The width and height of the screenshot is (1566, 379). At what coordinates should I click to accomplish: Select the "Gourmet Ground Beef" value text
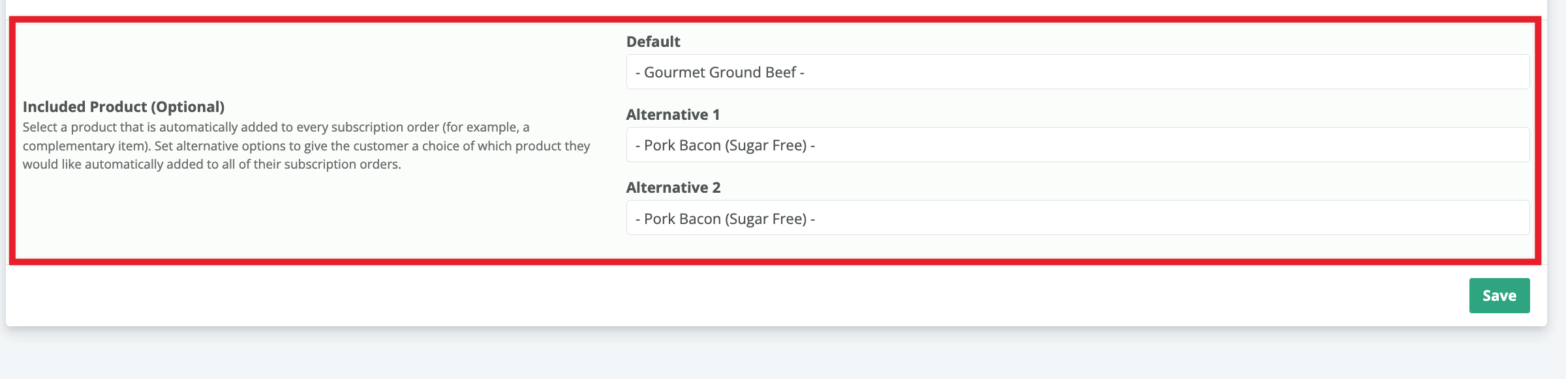pos(720,72)
